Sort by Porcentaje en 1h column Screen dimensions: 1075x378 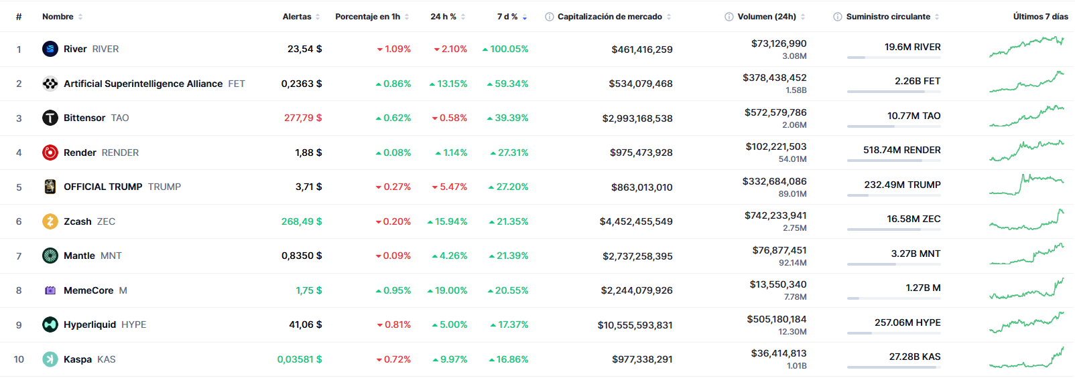[368, 17]
